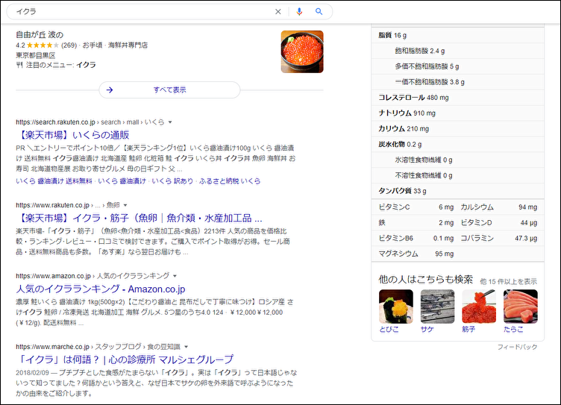
Task: Click the カリウム 210 mg row
Action: (x=458, y=128)
